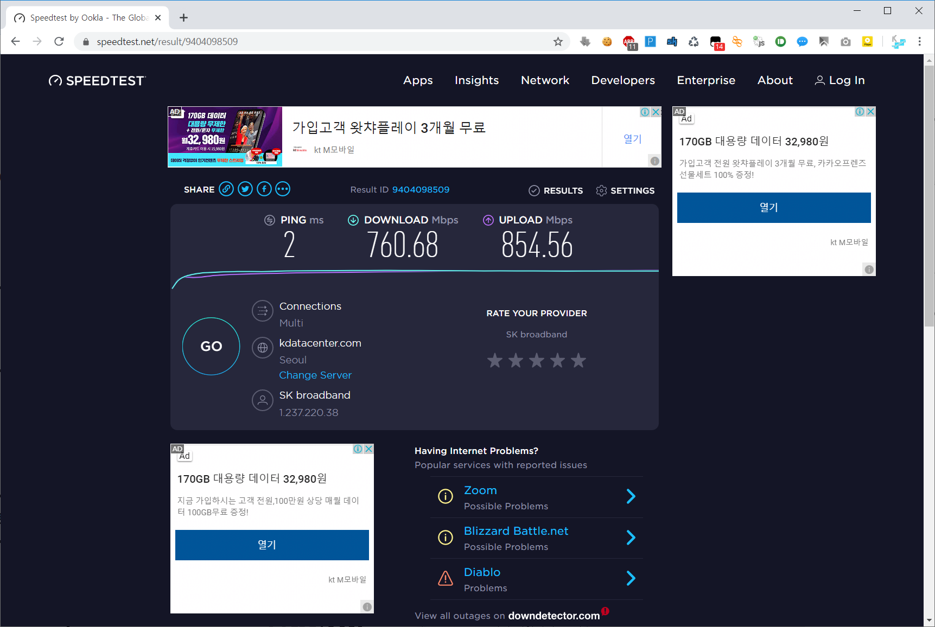This screenshot has height=627, width=935.
Task: Close the Speedtest browser tab
Action: (x=158, y=18)
